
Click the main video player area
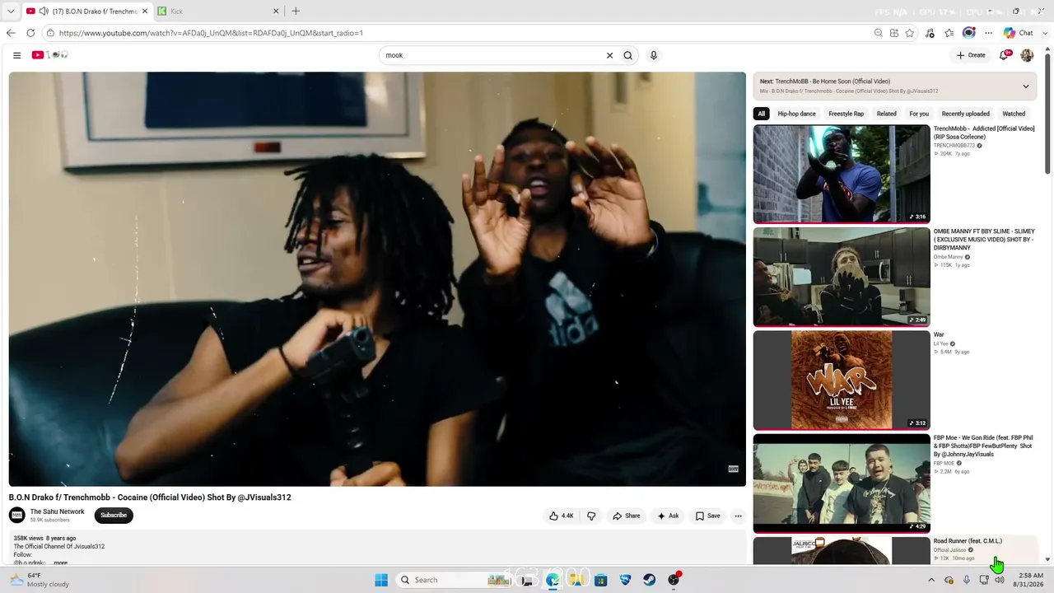(x=377, y=278)
